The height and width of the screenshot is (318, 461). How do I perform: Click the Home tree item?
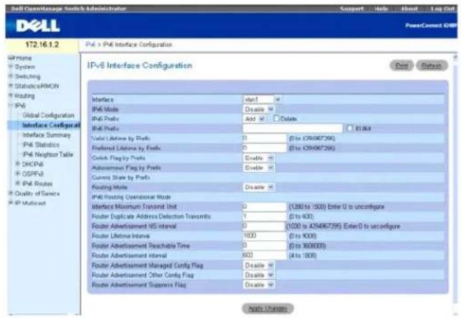coord(24,58)
